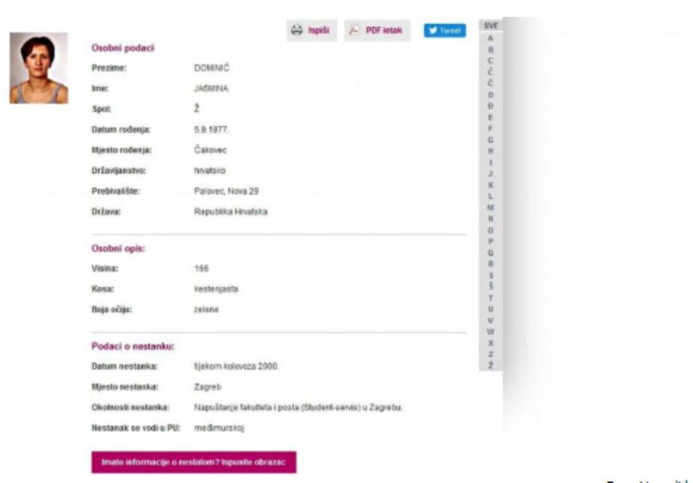Open the missing person's photo thumbnail
This screenshot has width=693, height=483.
tap(38, 69)
